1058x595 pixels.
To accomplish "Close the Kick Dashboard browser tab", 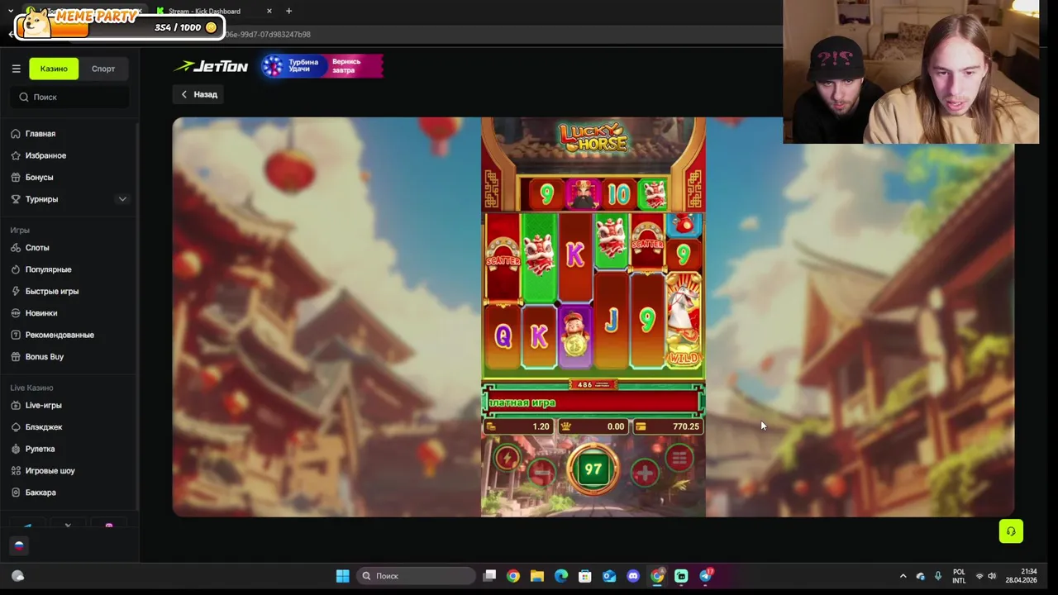I will tap(269, 11).
